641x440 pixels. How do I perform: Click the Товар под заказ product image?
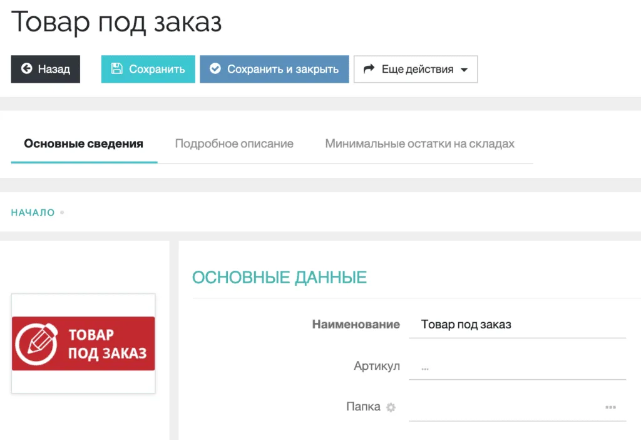pyautogui.click(x=83, y=343)
